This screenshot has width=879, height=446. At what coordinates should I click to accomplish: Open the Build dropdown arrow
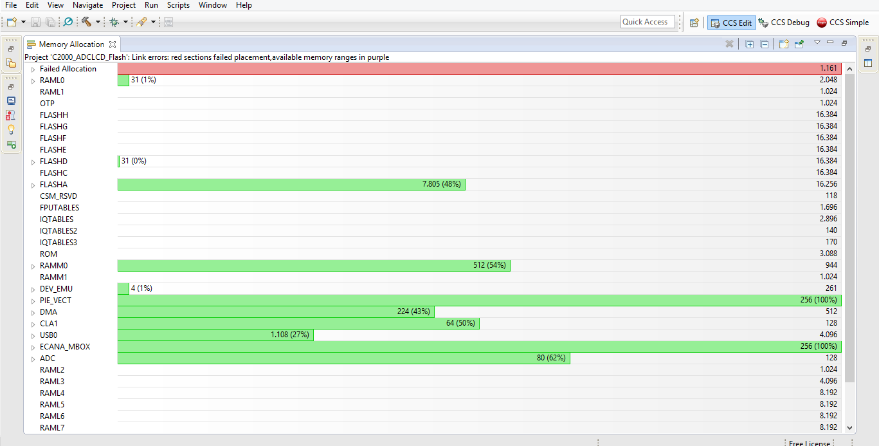pos(96,22)
